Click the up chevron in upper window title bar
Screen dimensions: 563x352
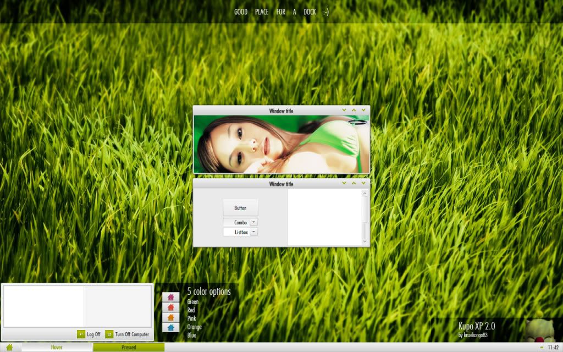click(x=354, y=110)
